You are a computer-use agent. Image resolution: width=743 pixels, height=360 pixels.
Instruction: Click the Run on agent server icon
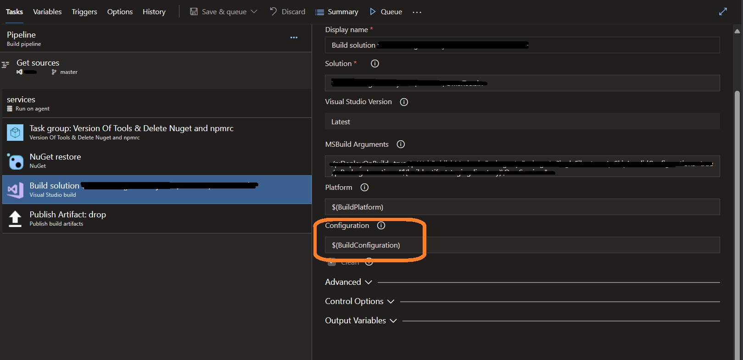click(x=10, y=109)
